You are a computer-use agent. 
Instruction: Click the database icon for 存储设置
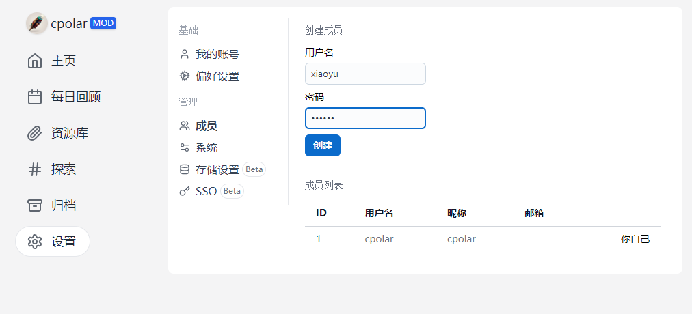click(x=185, y=169)
